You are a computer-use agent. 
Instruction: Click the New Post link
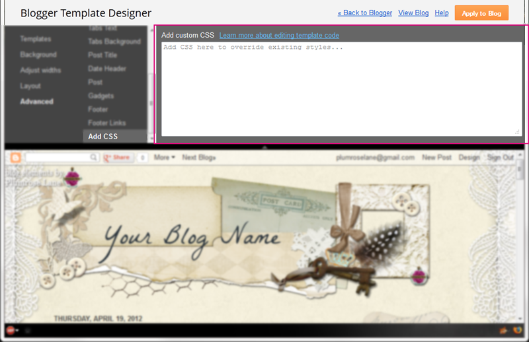(x=436, y=157)
